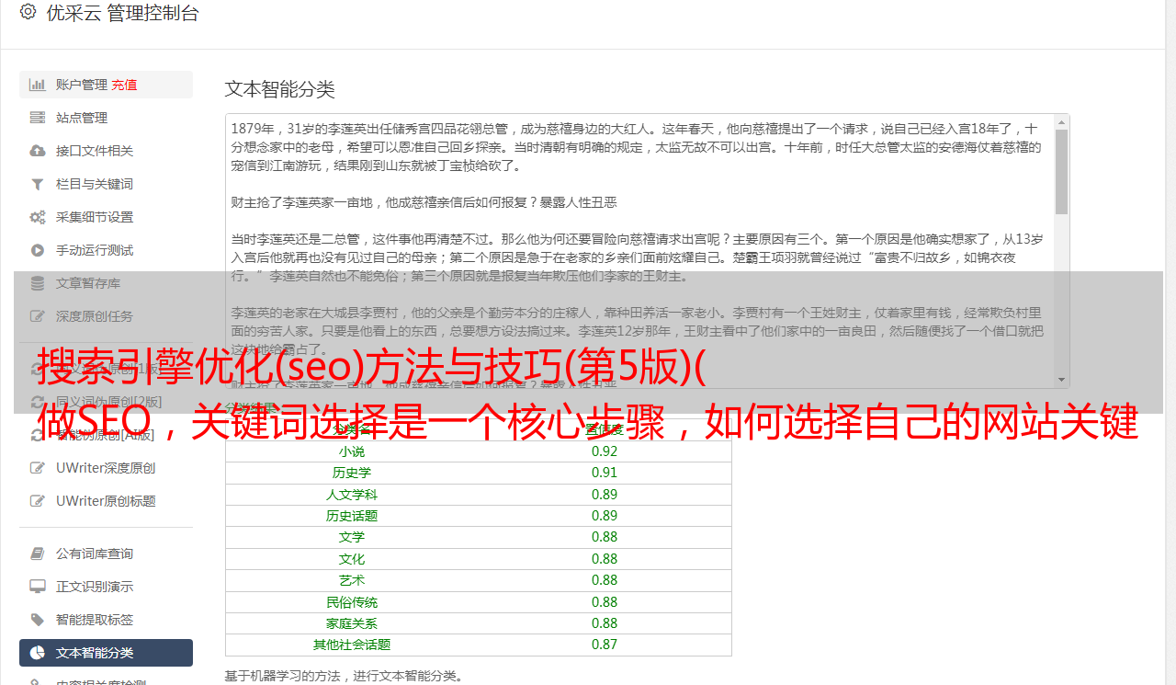Viewport: 1176px width, 685px height.
Task: Click the filter icon for 栏目与关键词
Action: [38, 184]
